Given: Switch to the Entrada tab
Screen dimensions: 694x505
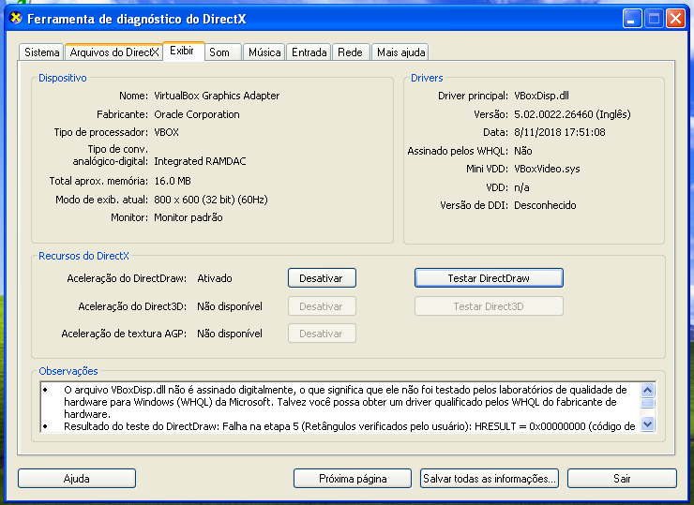Looking at the screenshot, I should pos(309,52).
